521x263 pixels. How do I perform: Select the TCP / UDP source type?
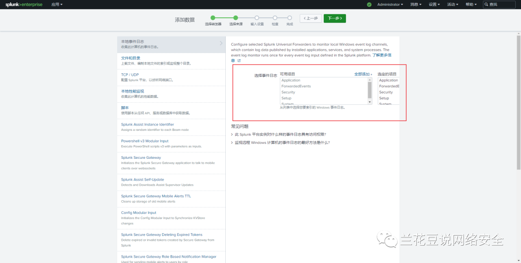pos(171,78)
